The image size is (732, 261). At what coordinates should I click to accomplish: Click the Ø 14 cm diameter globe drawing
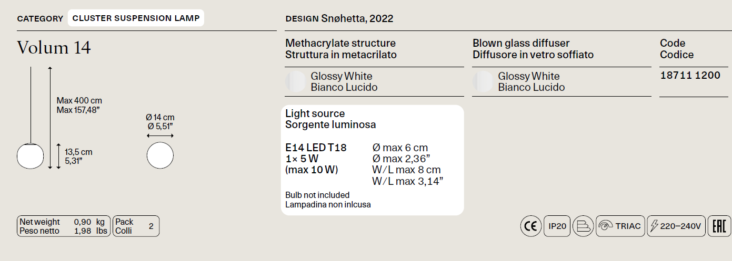click(160, 155)
